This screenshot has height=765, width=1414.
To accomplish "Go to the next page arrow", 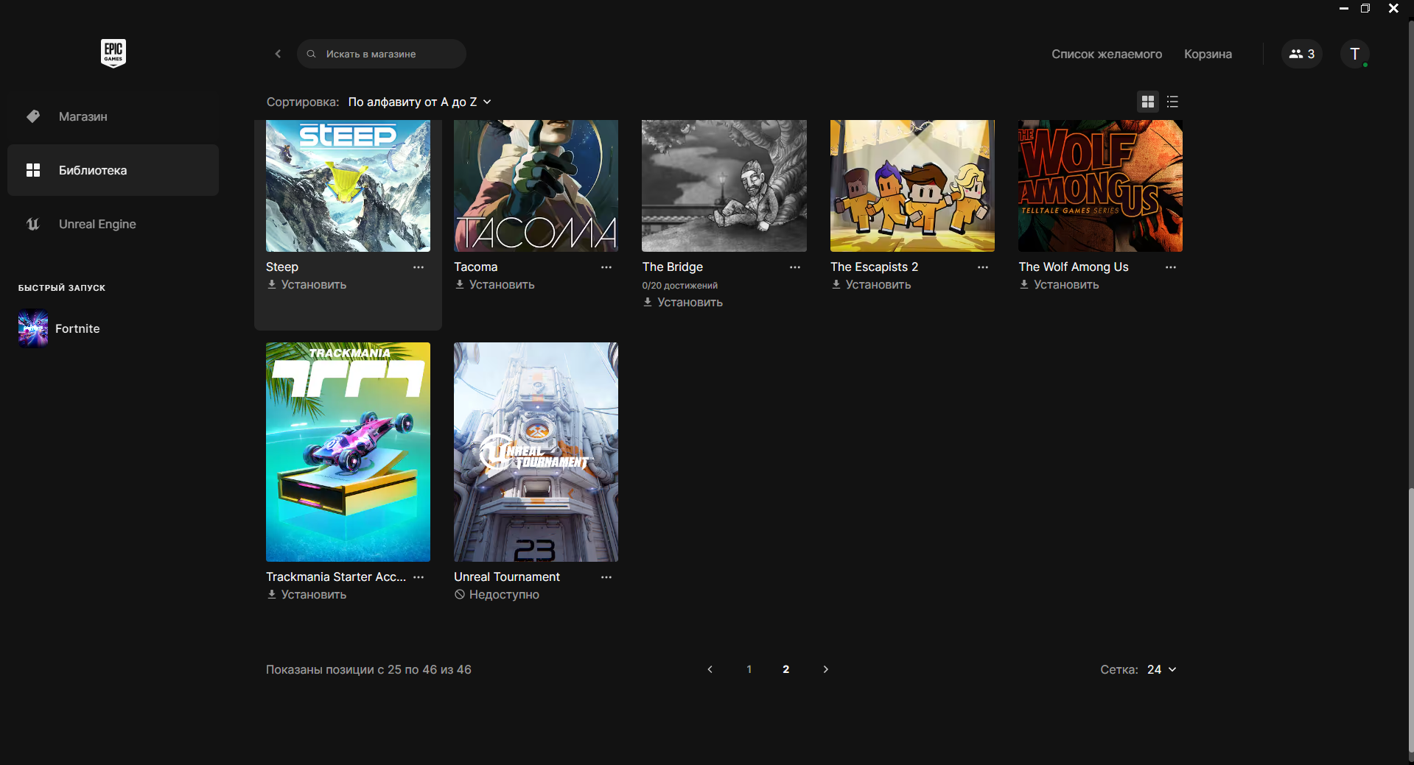I will 825,669.
